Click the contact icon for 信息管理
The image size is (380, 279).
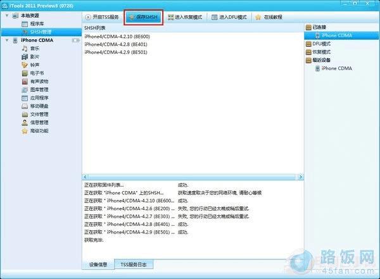[25, 123]
